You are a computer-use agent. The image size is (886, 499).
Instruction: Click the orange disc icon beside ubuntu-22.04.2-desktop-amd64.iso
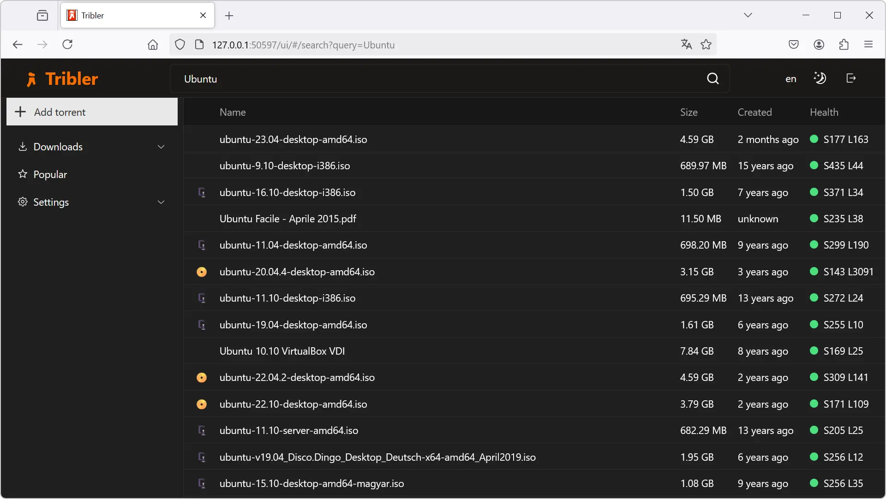202,378
